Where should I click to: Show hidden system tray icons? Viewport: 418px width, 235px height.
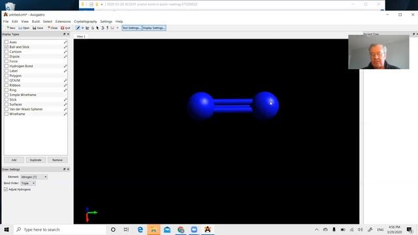point(316,230)
